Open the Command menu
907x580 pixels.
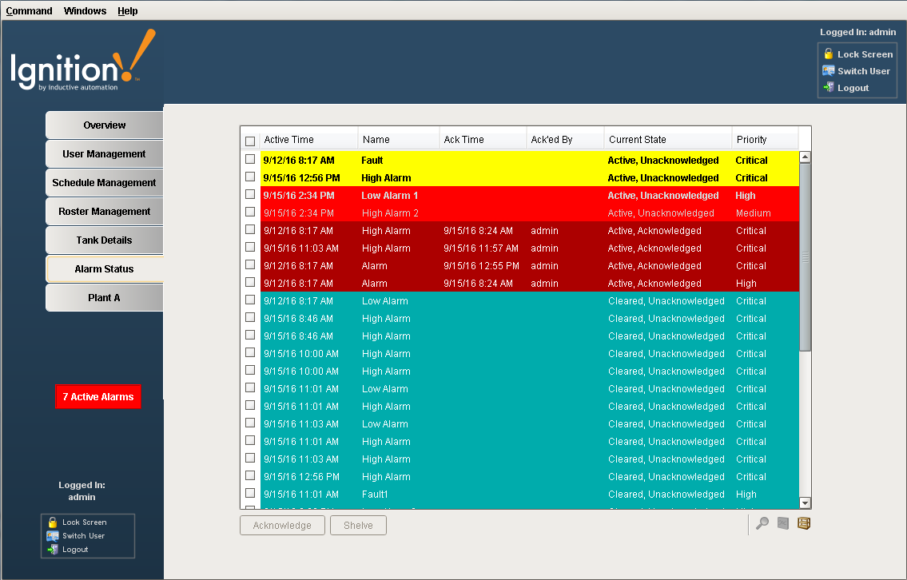(29, 11)
